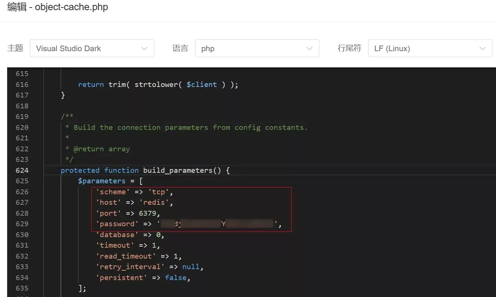Click the chevron arrow on the theme selector
Image resolution: width=496 pixels, height=297 pixels.
click(144, 48)
